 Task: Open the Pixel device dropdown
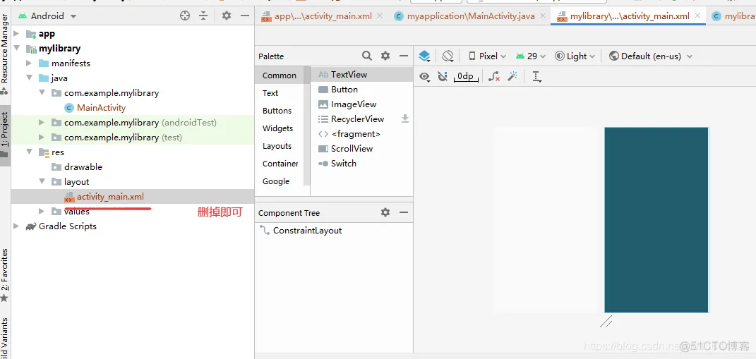point(488,56)
